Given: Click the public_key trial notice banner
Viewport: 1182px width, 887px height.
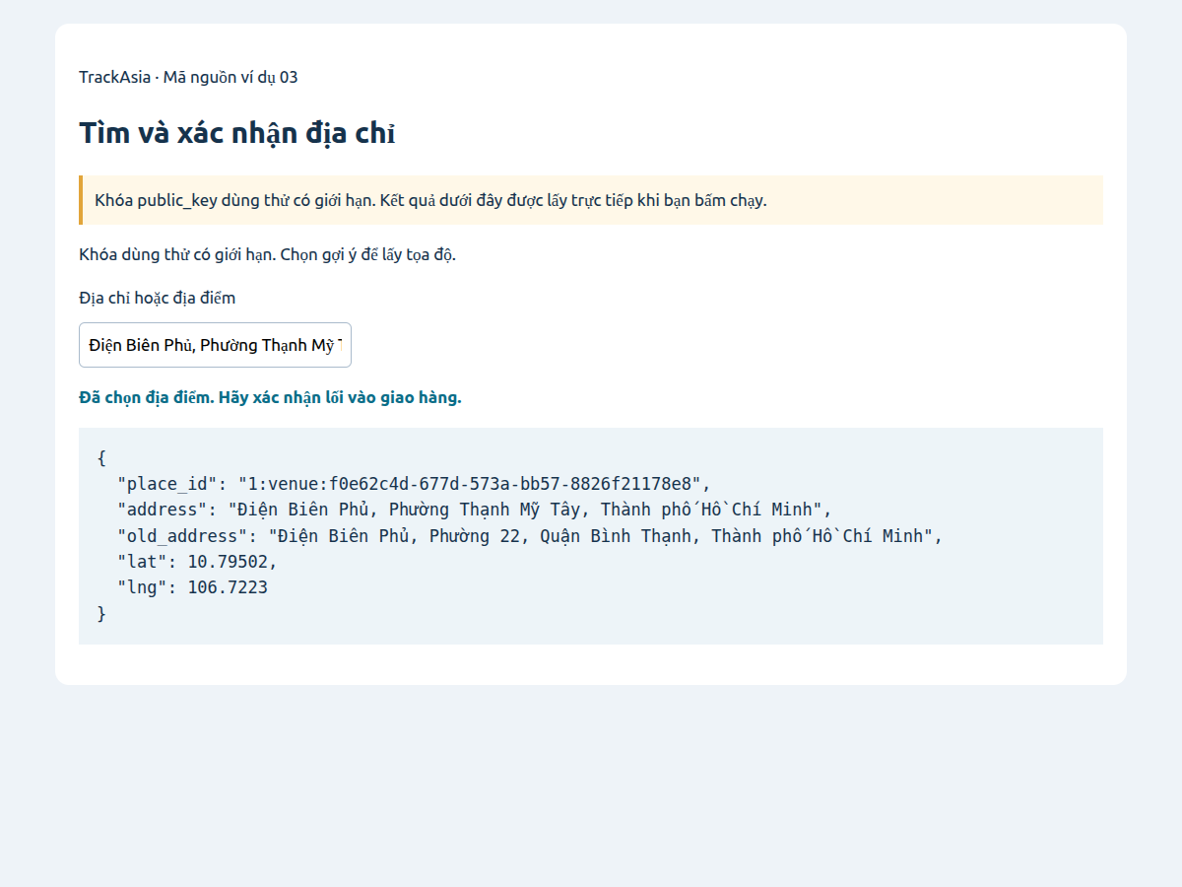Looking at the screenshot, I should coord(591,200).
